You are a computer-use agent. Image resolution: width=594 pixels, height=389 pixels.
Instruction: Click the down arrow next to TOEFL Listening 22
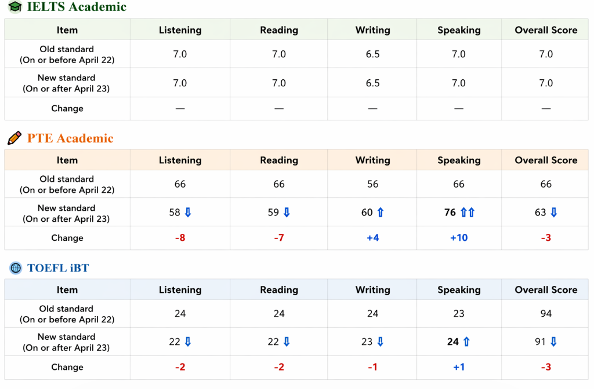pos(187,342)
